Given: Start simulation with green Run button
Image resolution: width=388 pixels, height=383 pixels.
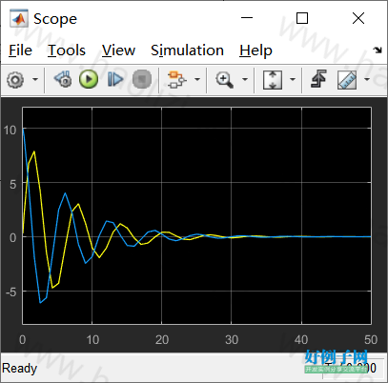Looking at the screenshot, I should tap(89, 79).
